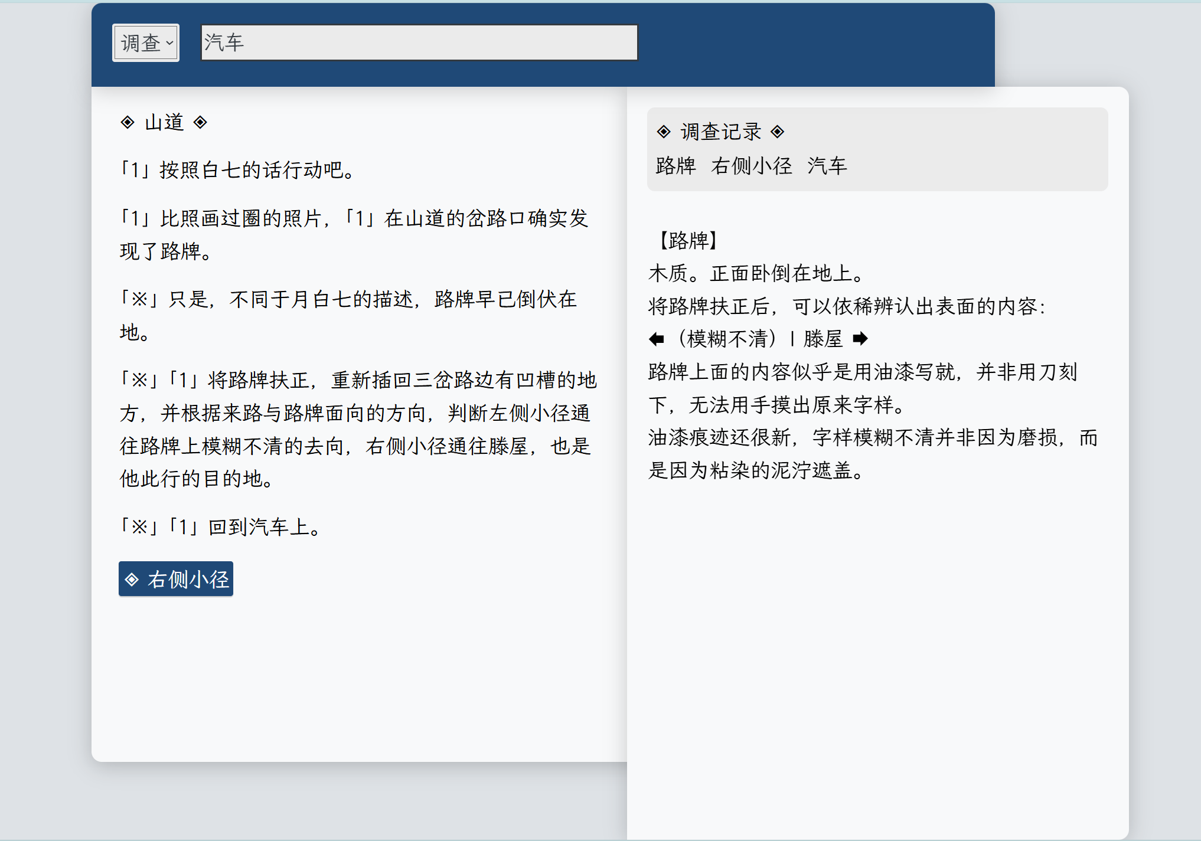This screenshot has height=841, width=1201.
Task: Click the word 滕屋 on the signpost line
Action: pos(823,339)
